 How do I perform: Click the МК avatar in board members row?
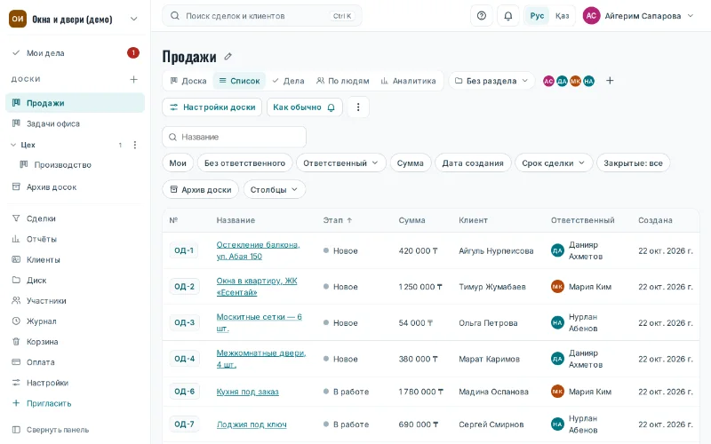[x=575, y=81]
